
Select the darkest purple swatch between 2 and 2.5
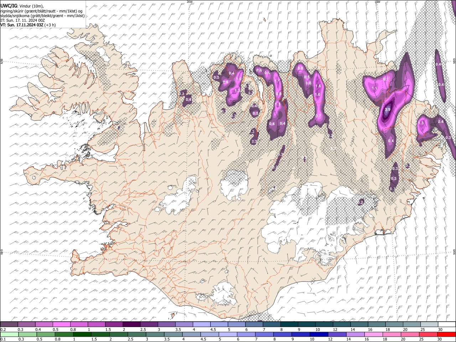click(131, 325)
